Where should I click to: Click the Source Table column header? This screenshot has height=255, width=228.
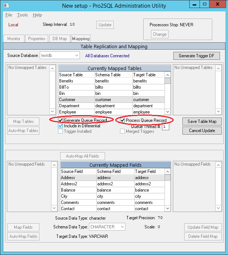(x=77, y=75)
